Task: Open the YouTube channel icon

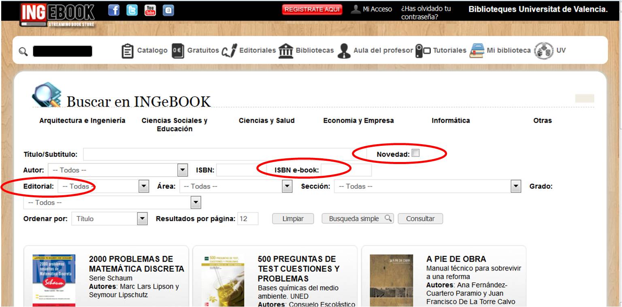Action: (x=150, y=11)
